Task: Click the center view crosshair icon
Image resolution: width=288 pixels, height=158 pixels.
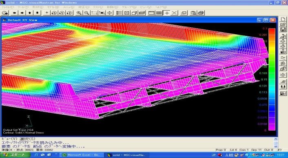Action: click(110, 13)
